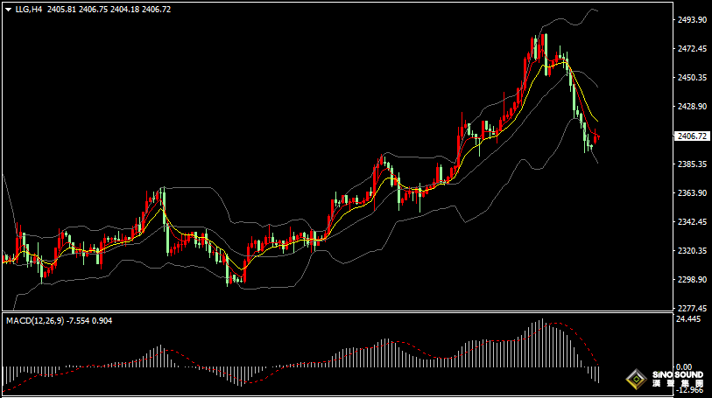Click the 24.445 MACD scale value
Image resolution: width=712 pixels, height=398 pixels.
[x=690, y=319]
